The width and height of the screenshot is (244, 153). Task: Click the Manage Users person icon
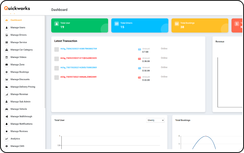(x=6, y=28)
